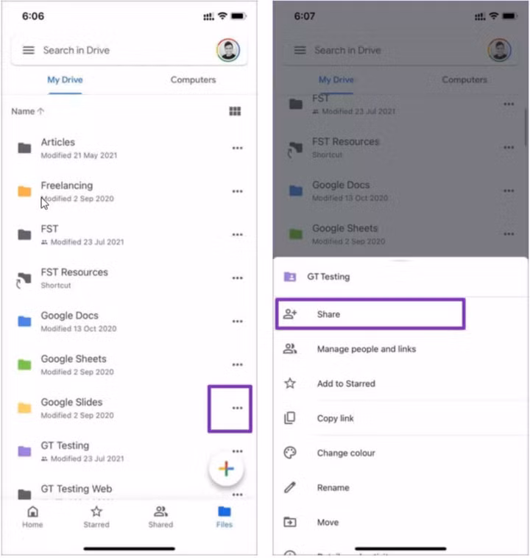Select My Drive tab in left screen
This screenshot has width=530, height=558.
[65, 80]
